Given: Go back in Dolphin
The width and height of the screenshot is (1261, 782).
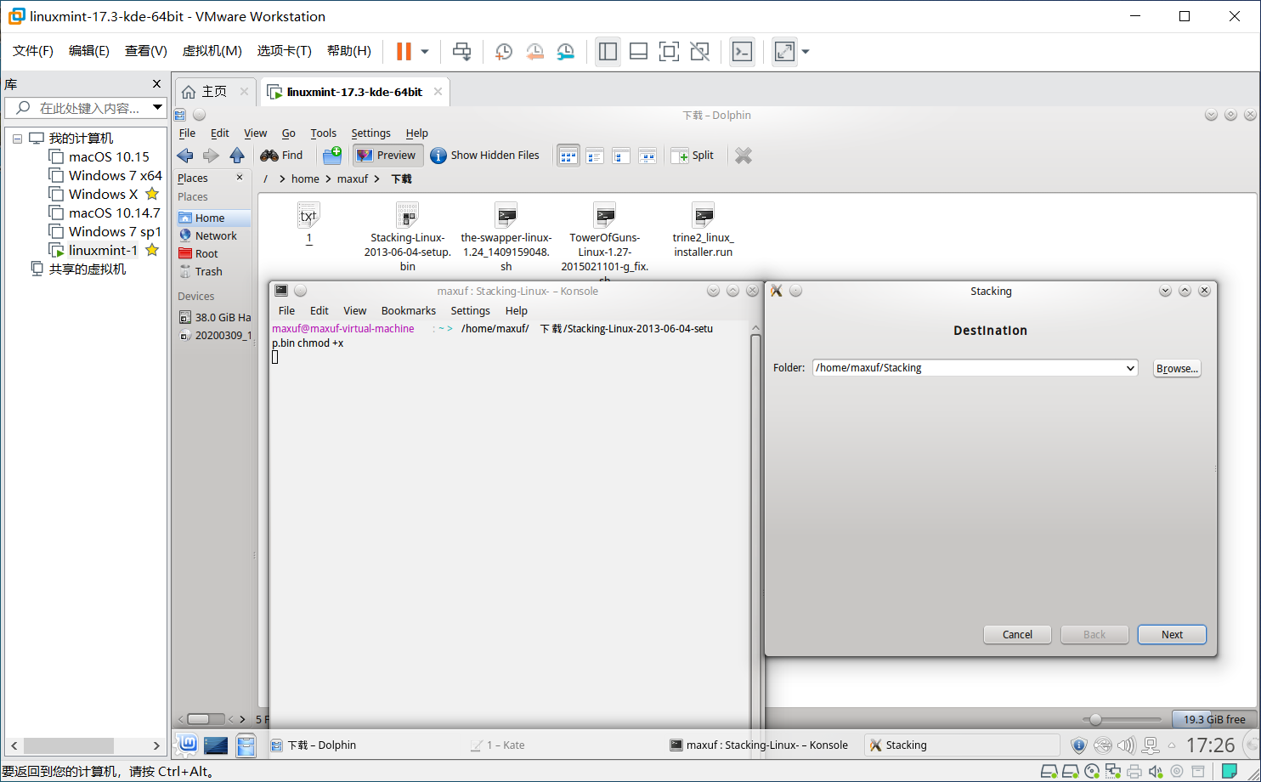Looking at the screenshot, I should (x=185, y=156).
